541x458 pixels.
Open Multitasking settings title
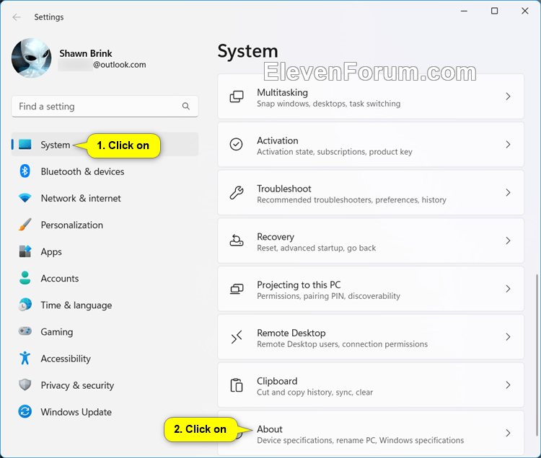pyautogui.click(x=282, y=92)
